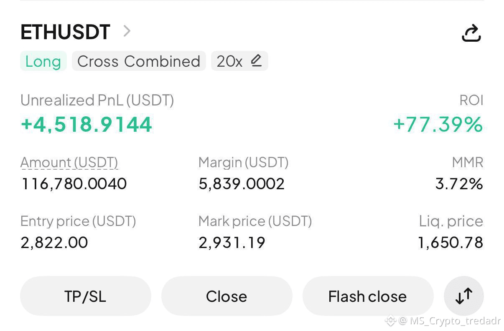504x331 pixels.
Task: Tap the Flash close button
Action: click(367, 296)
